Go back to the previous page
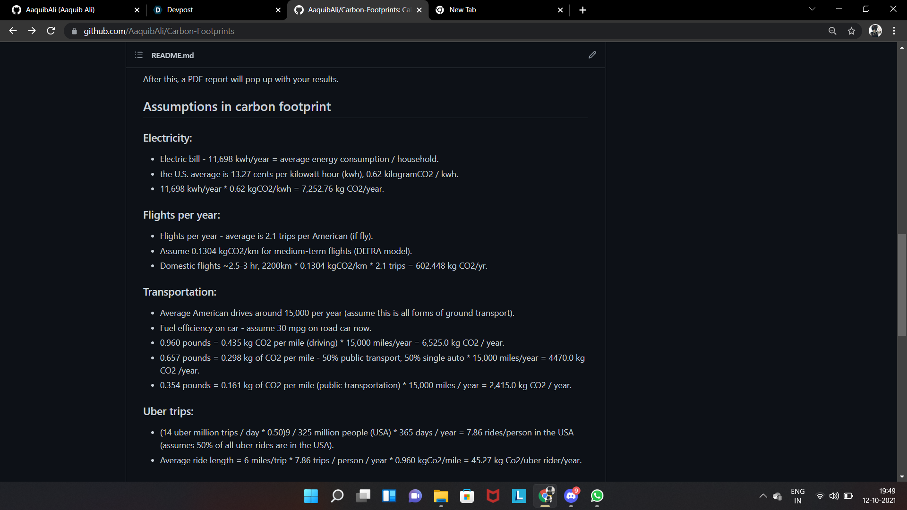 click(x=13, y=31)
